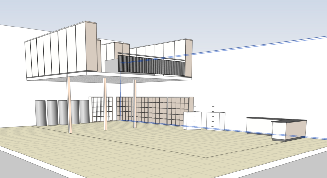Select the beige cubby shelving wall unit
The height and width of the screenshot is (178, 327).
coord(155,111)
